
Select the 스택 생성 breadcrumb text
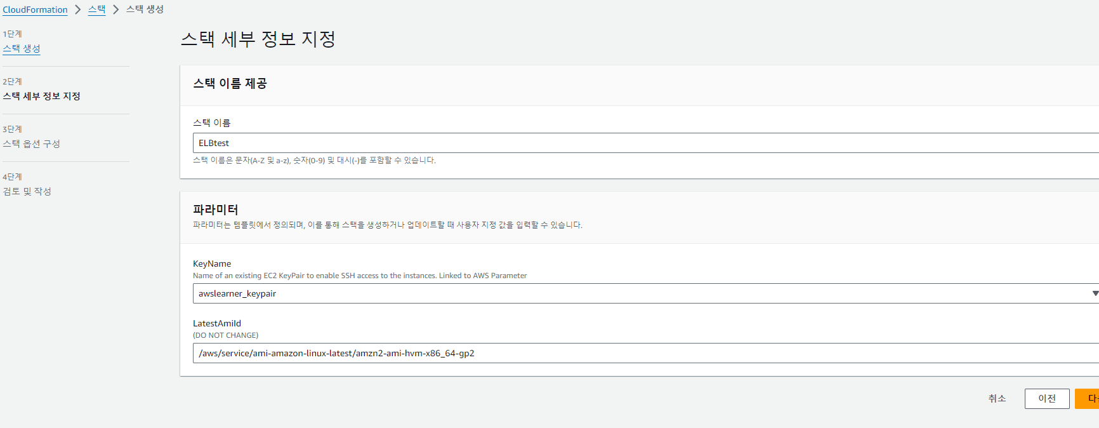(x=145, y=9)
